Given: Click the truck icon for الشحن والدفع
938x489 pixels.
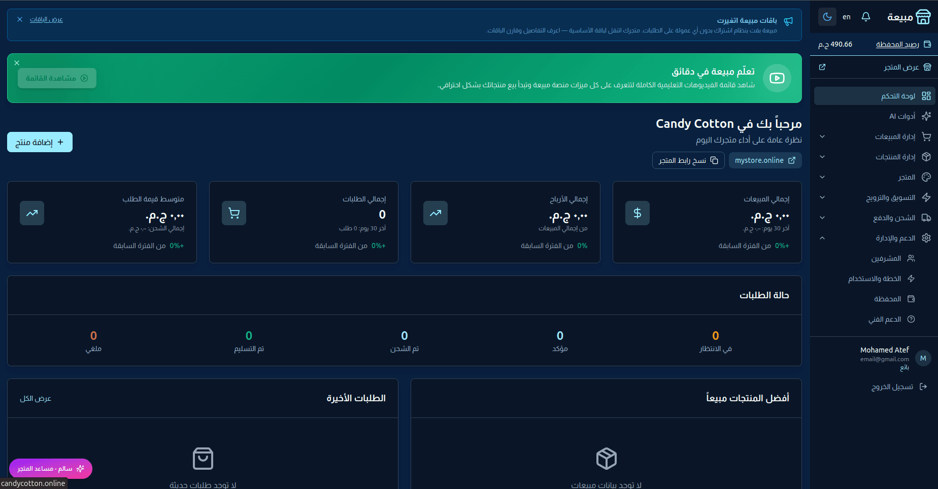Looking at the screenshot, I should [926, 218].
